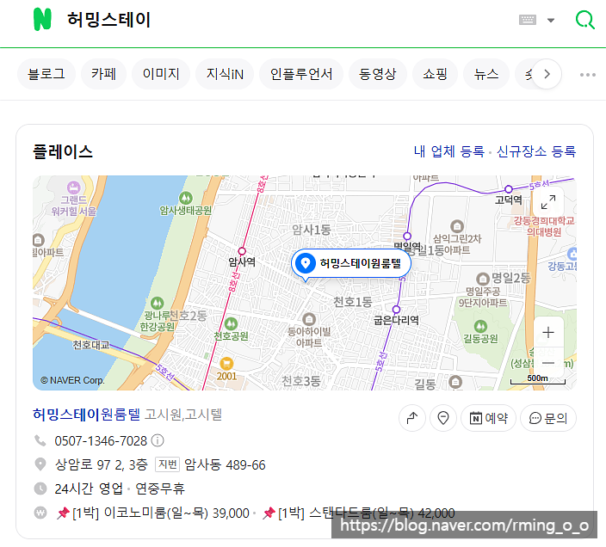Screen dimensions: 606x547
Task: Select the 이미지 tab
Action: [x=161, y=74]
